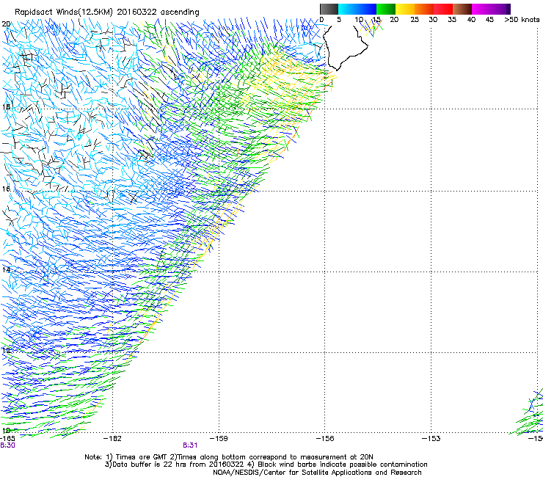Click the longitude label -159
The image size is (543, 477).
pos(219,439)
